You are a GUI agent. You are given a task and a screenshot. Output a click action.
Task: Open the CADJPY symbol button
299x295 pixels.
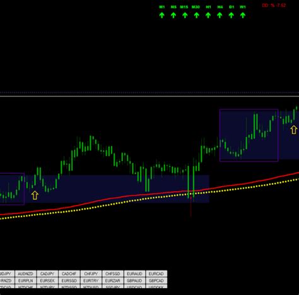(x=47, y=274)
